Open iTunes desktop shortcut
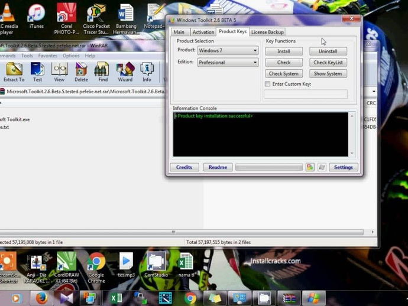Viewport: 408px width, 306px height. [37, 16]
